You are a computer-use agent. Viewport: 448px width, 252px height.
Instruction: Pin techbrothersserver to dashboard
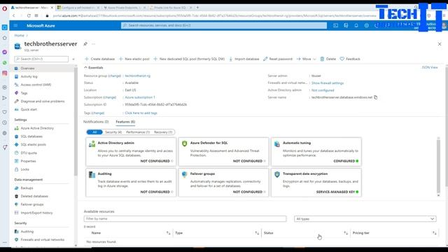click(85, 43)
